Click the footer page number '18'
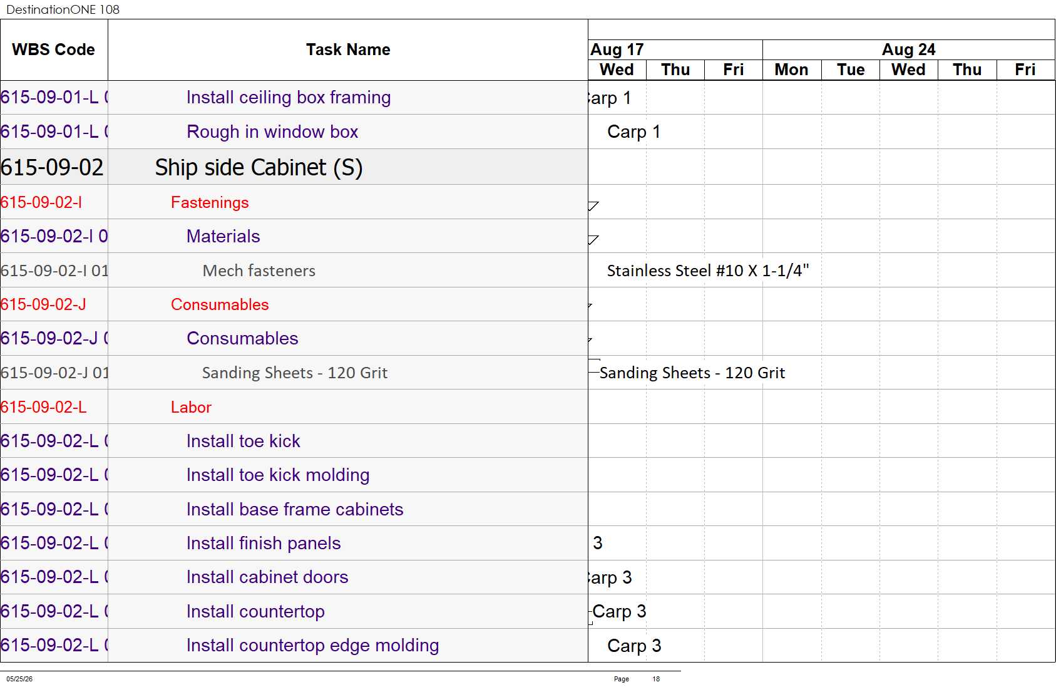This screenshot has height=687, width=1056. coord(656,679)
